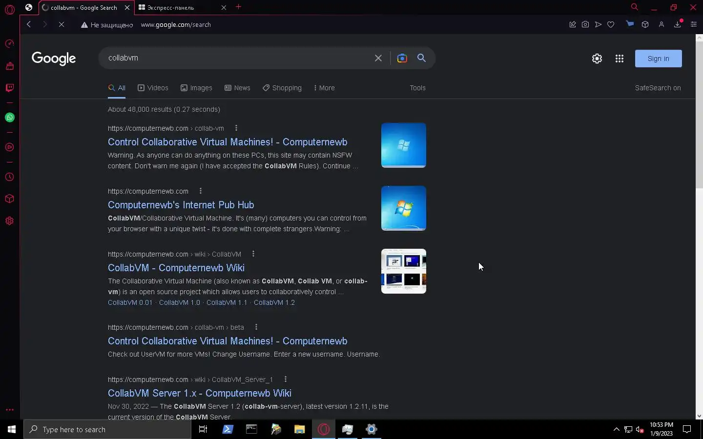Click the share page icon in the address bar

[x=573, y=24]
